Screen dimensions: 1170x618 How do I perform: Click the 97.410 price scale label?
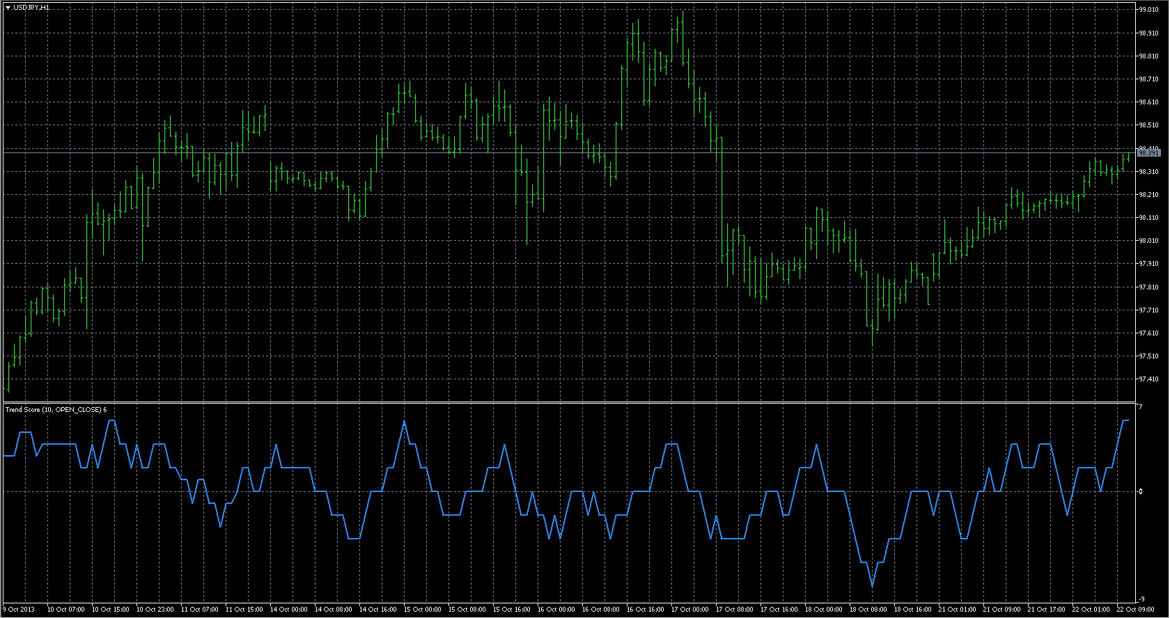(1148, 379)
